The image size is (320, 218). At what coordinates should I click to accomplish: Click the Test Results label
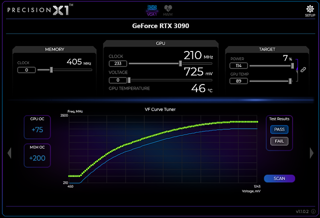coord(279,119)
